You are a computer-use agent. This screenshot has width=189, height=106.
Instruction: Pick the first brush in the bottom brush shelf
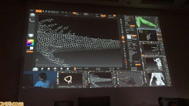(x=35, y=69)
